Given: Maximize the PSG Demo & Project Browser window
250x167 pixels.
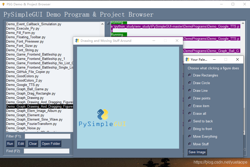Looking at the screenshot, I should [233, 4].
